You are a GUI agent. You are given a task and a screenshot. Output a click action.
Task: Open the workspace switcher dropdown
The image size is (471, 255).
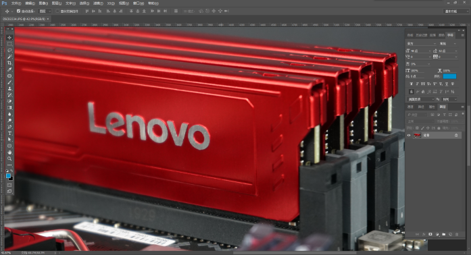click(x=456, y=11)
